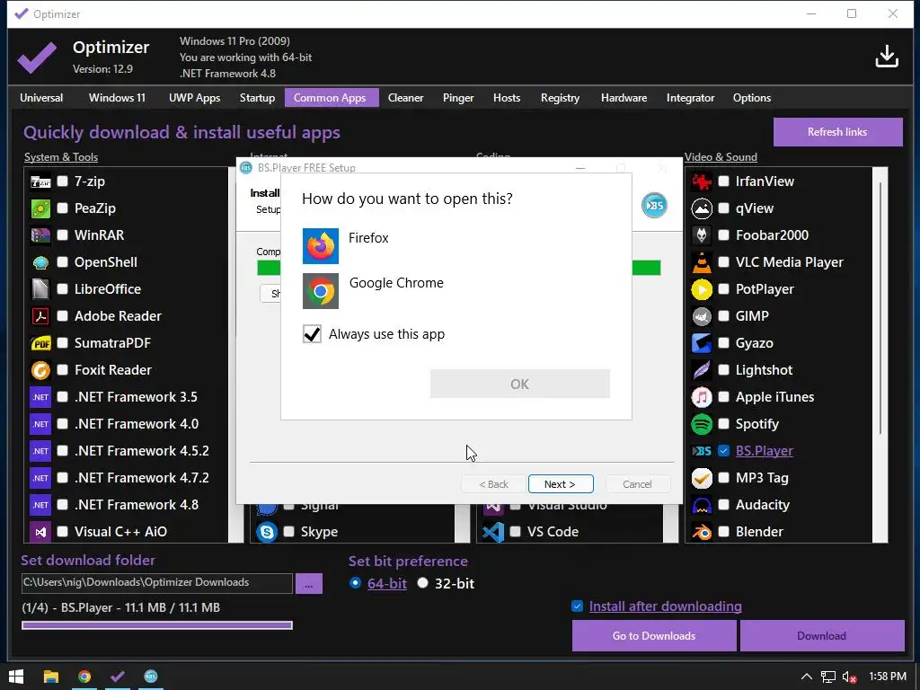Click the Foxit Reader app icon
Viewport: 920px width, 690px height.
[40, 370]
